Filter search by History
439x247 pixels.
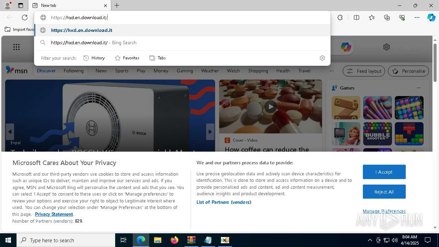[x=94, y=58]
